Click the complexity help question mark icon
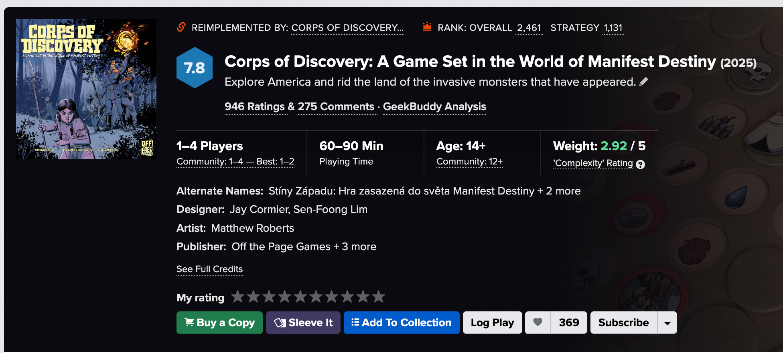Image resolution: width=783 pixels, height=353 pixels. (641, 164)
